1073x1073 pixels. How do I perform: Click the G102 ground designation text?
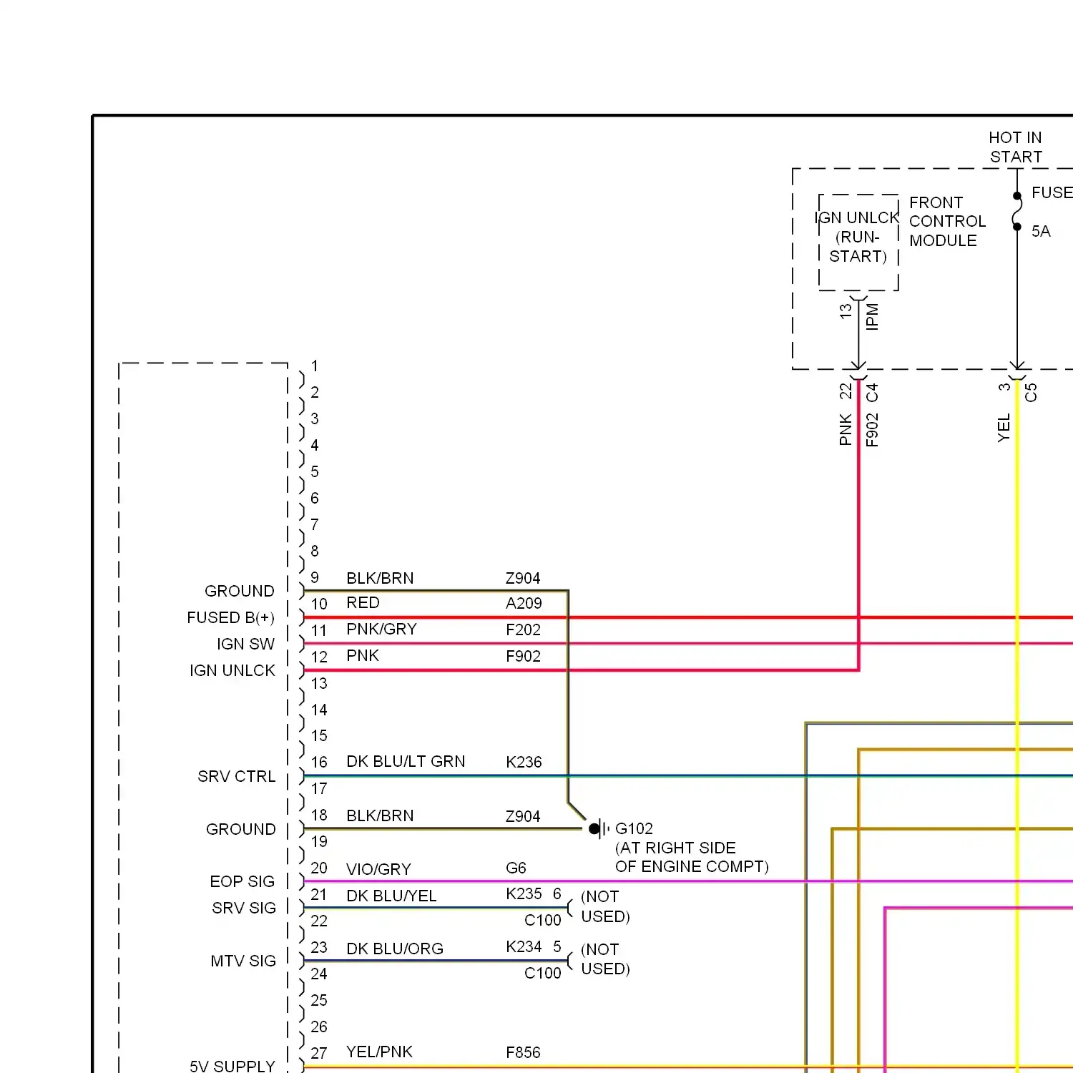click(x=634, y=828)
